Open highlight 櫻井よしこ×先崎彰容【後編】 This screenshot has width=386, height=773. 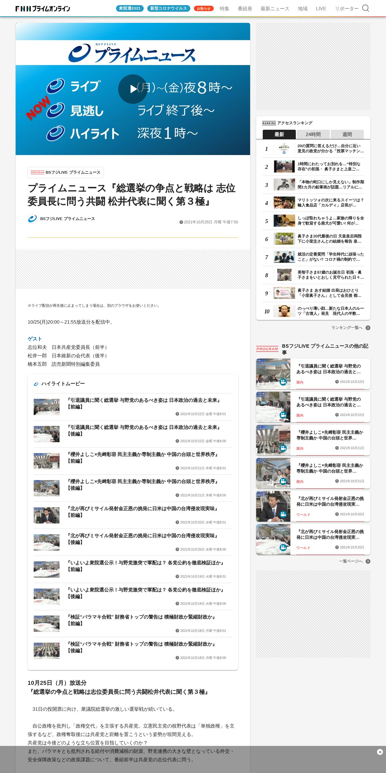coord(133,488)
